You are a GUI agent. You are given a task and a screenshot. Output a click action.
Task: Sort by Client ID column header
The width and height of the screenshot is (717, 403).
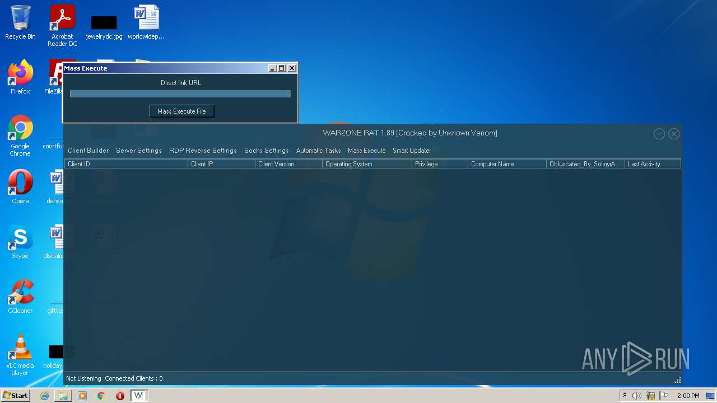(127, 164)
